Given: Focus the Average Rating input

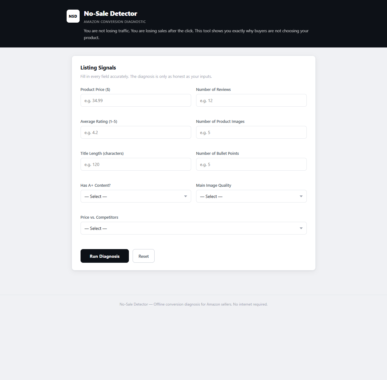Looking at the screenshot, I should click(x=136, y=132).
